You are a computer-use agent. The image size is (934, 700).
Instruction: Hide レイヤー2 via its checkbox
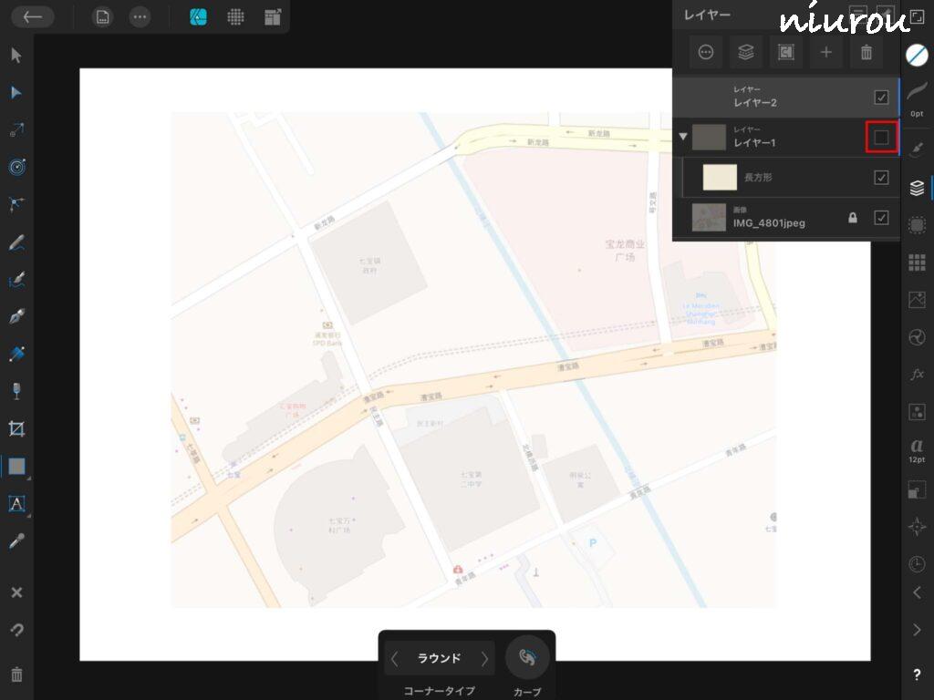(881, 98)
